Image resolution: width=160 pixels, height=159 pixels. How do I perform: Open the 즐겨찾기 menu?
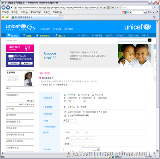point(36,12)
